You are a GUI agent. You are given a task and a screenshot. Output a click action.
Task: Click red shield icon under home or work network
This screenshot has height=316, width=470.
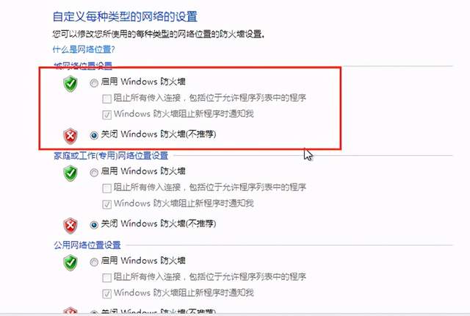point(70,226)
